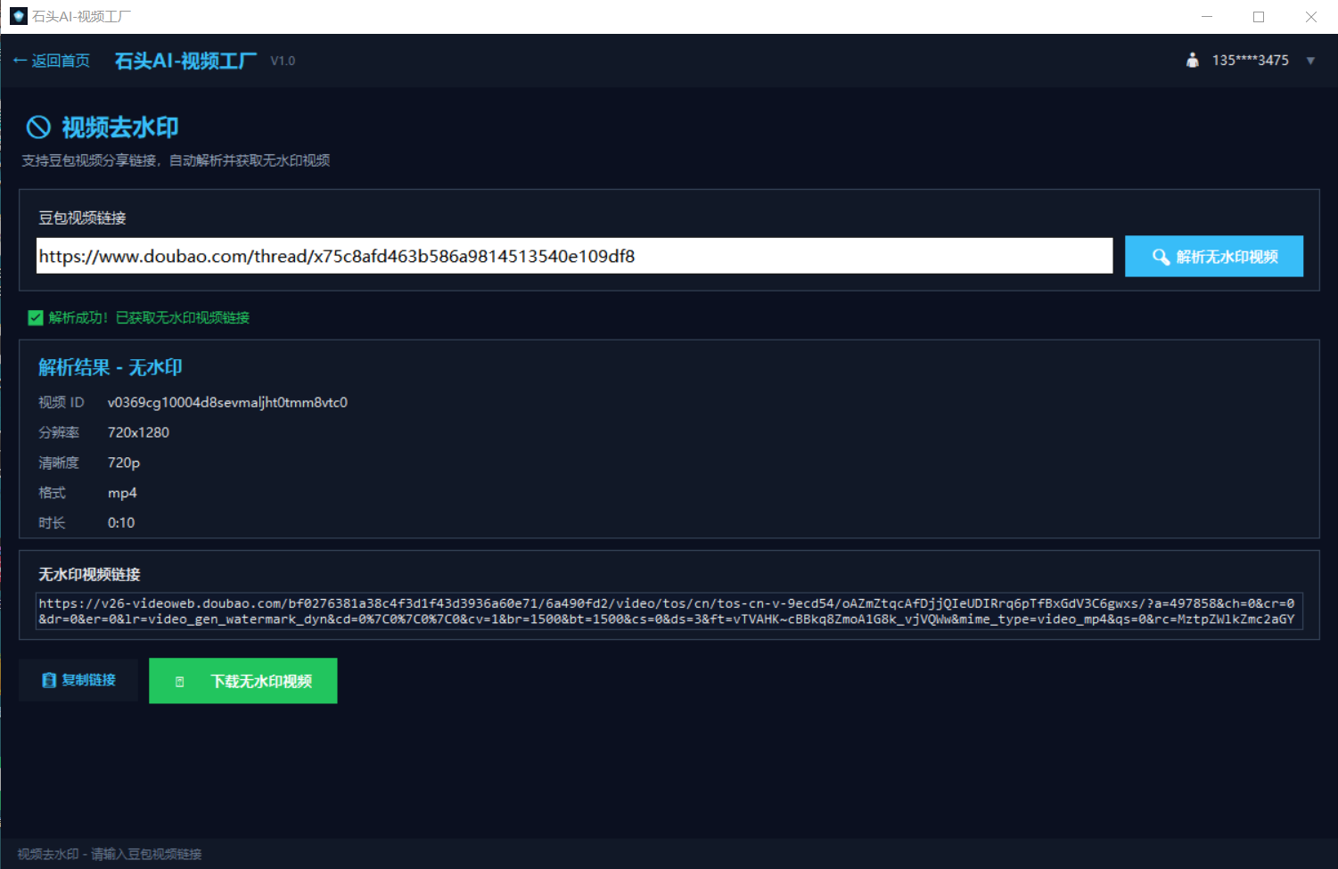Viewport: 1338px width, 869px height.
Task: Click the user avatar icon beside 135****3475
Action: 1193,61
